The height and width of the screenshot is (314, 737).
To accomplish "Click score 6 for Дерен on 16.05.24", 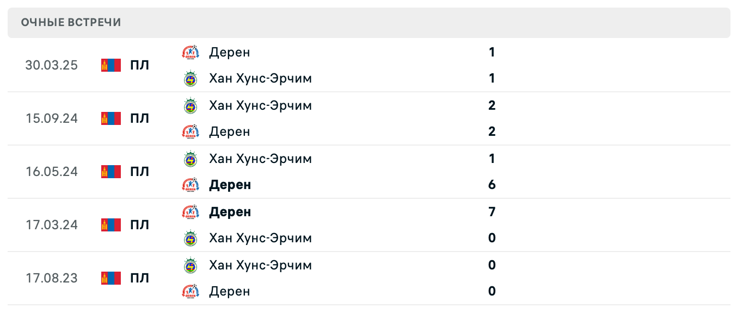I will (x=492, y=185).
